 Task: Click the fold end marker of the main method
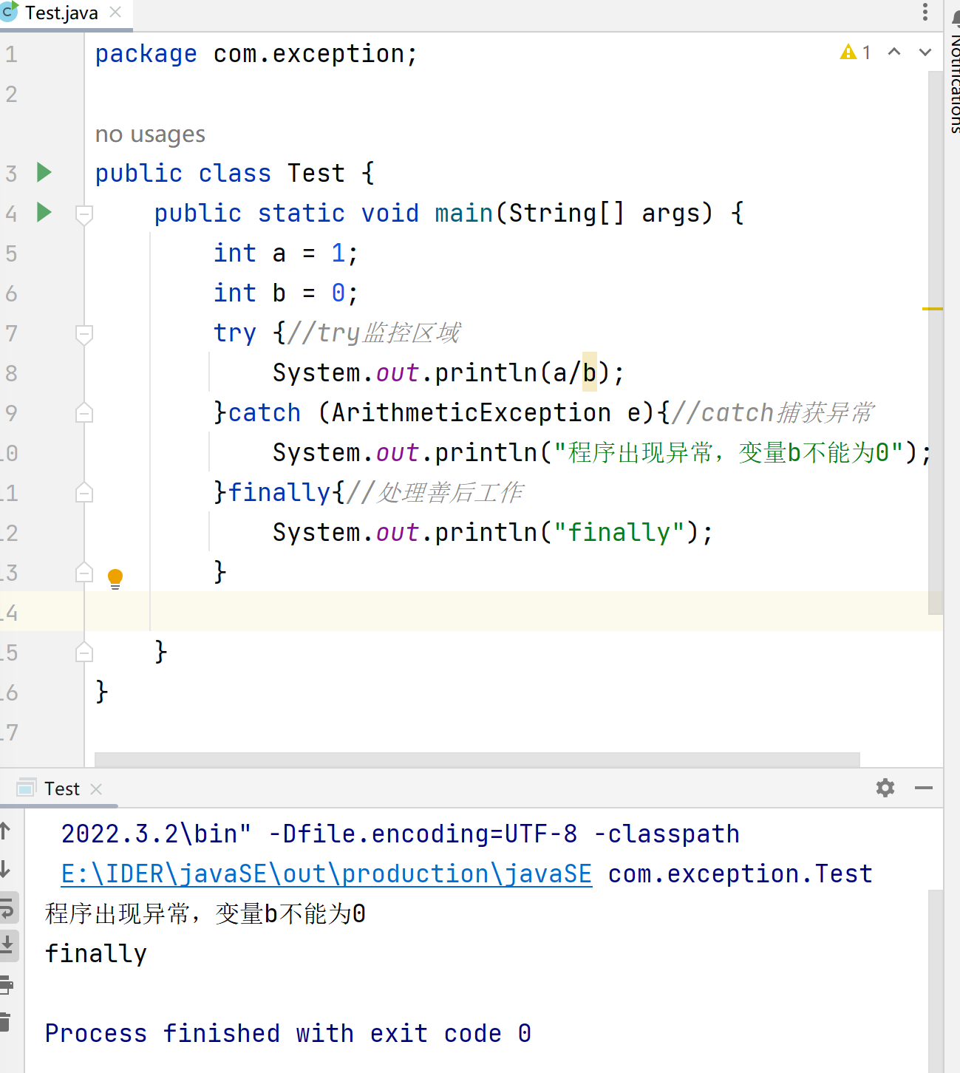tap(84, 653)
